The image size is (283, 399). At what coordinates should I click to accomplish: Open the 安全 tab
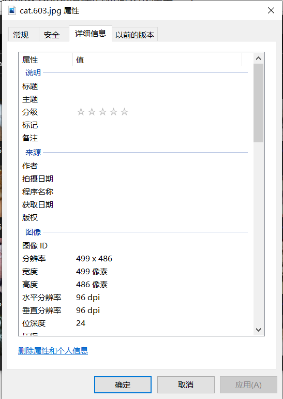click(x=54, y=34)
